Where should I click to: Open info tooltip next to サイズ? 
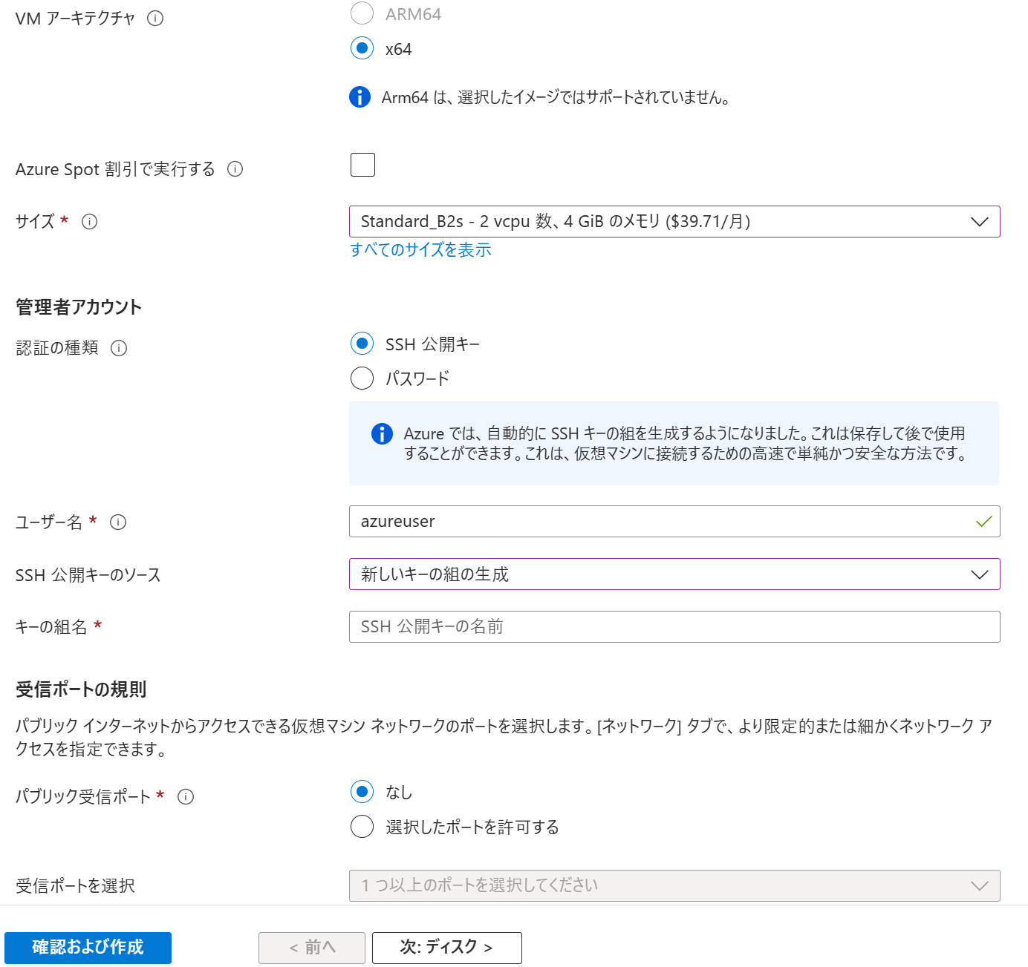pos(89,222)
